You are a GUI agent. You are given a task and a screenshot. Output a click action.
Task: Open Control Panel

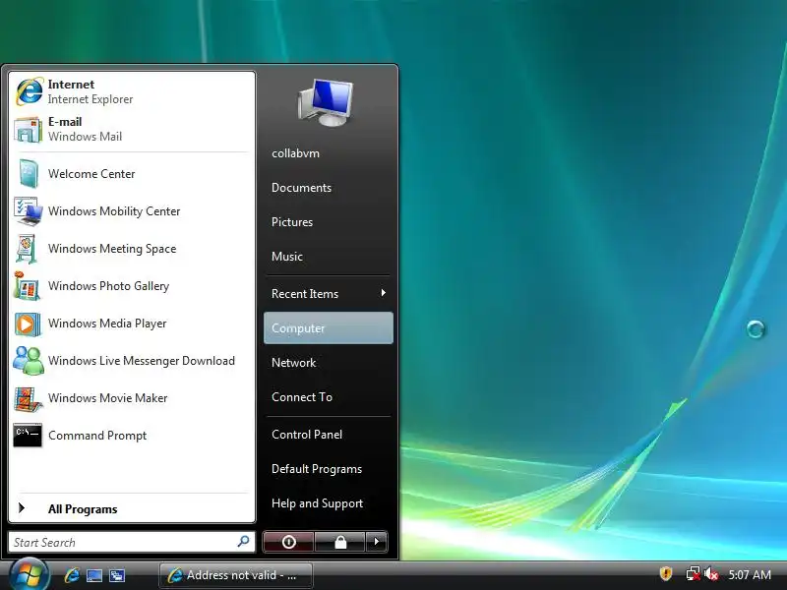[x=307, y=435]
